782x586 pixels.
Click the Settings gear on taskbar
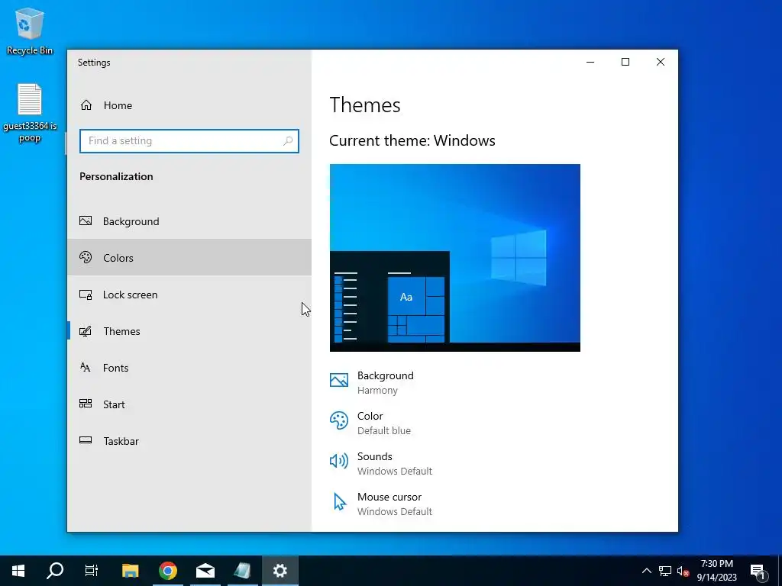(x=280, y=571)
